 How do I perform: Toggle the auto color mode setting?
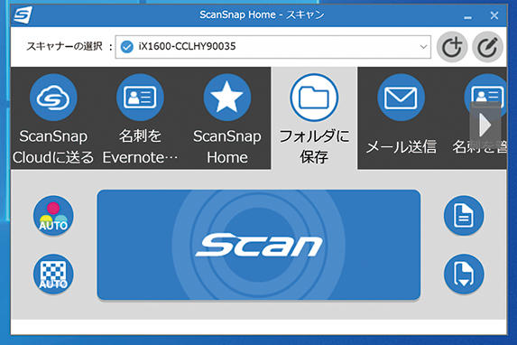(53, 216)
